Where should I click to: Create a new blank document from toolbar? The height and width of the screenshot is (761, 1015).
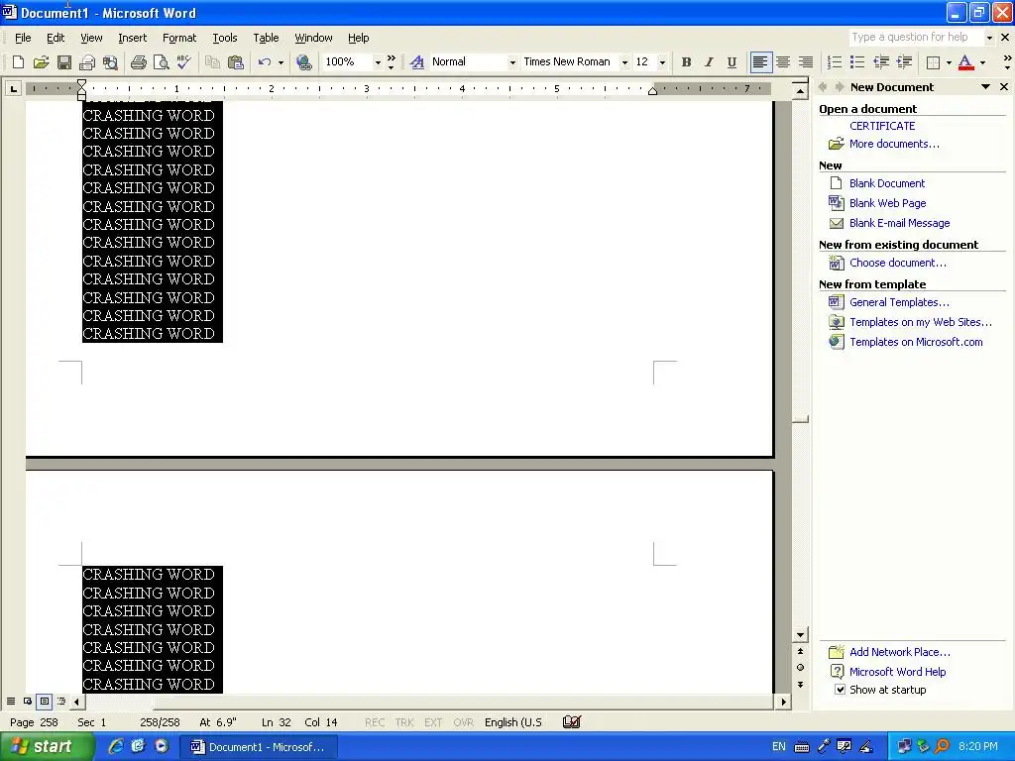[18, 62]
